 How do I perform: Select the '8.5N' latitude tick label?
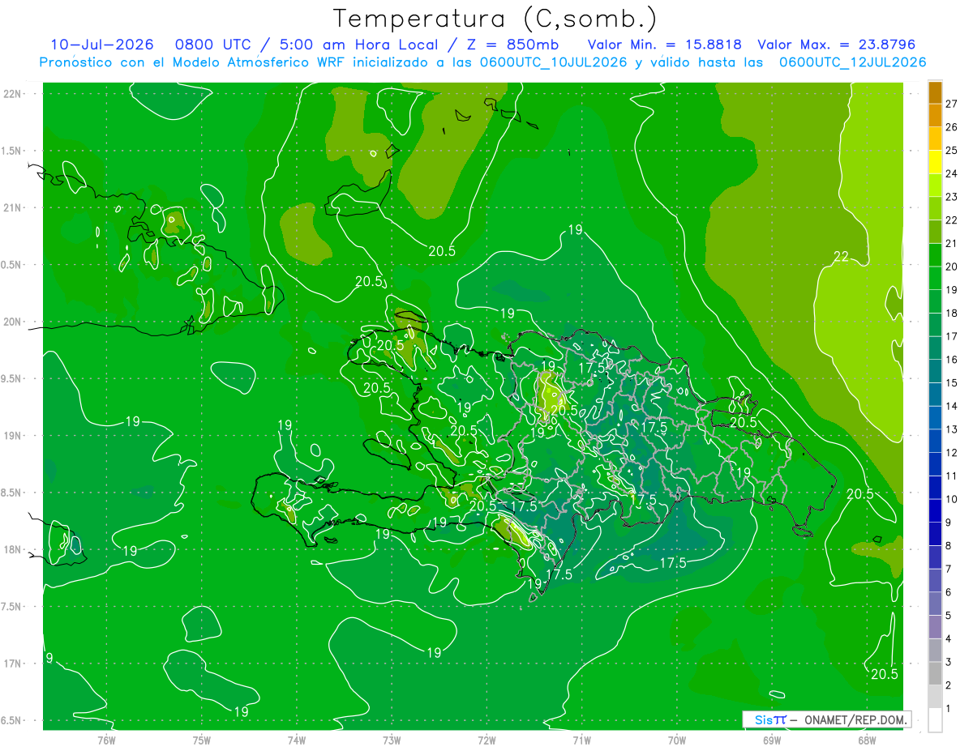tap(11, 493)
